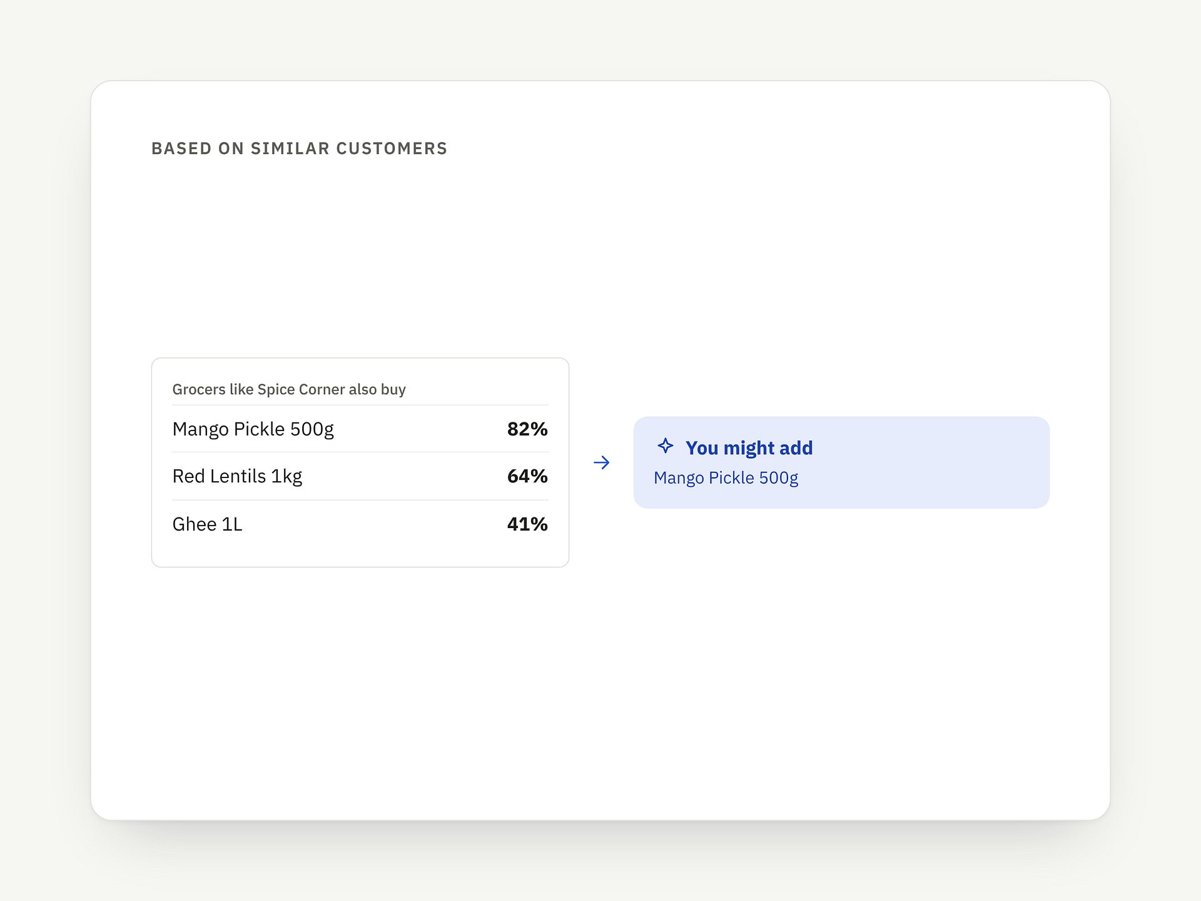This screenshot has width=1201, height=901.
Task: Click the 82% value
Action: [527, 429]
